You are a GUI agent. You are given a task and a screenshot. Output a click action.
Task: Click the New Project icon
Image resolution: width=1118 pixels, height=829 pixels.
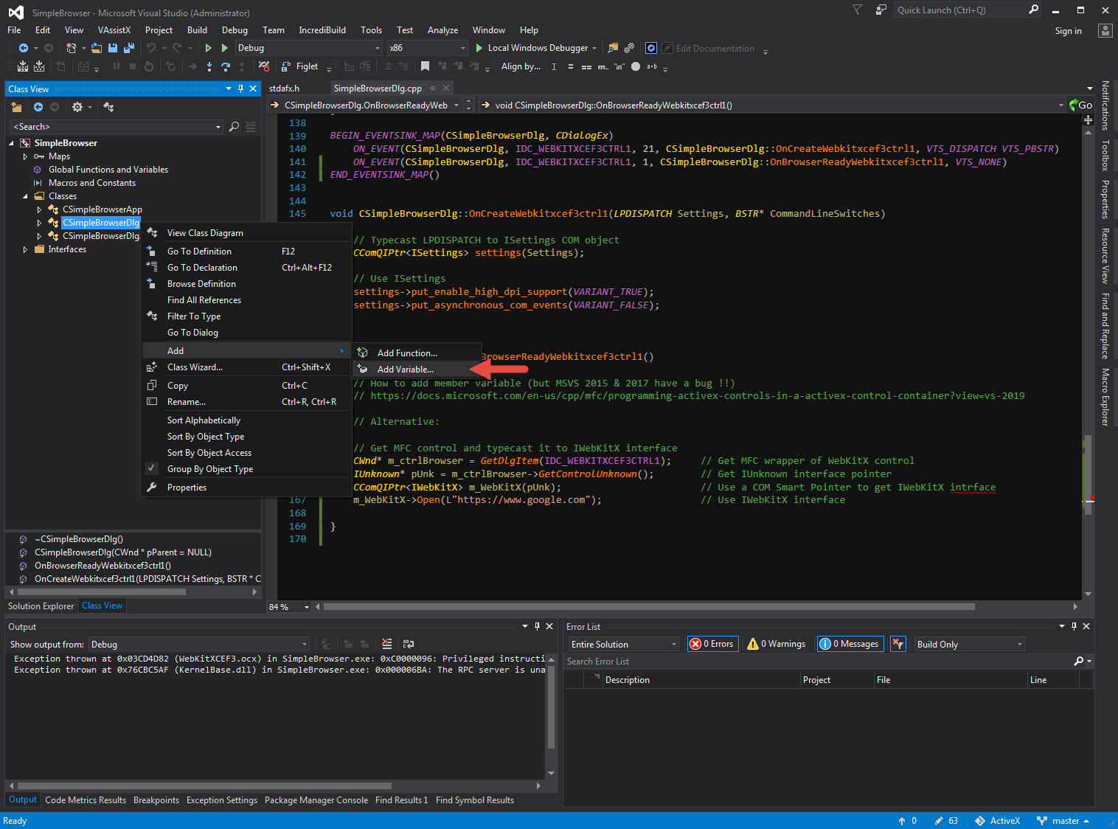[72, 48]
